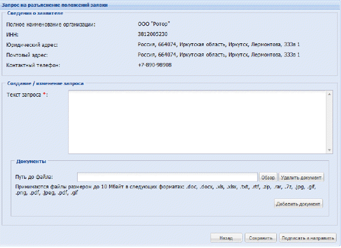Click the Почтовый адрес value text
This screenshot has height=248, width=341.
click(219, 55)
